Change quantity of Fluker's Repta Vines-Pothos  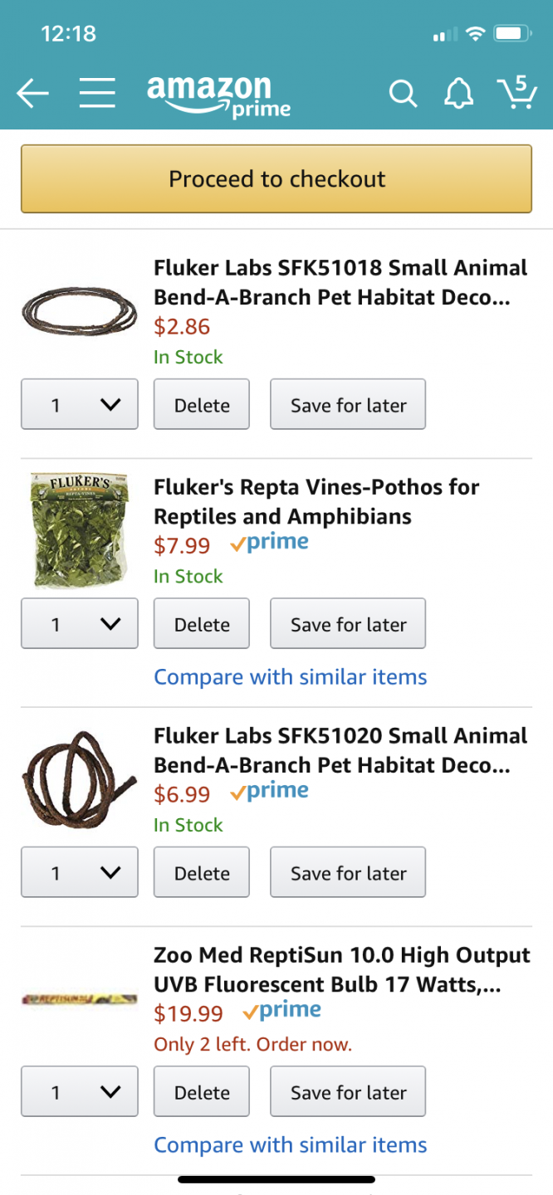(x=80, y=624)
